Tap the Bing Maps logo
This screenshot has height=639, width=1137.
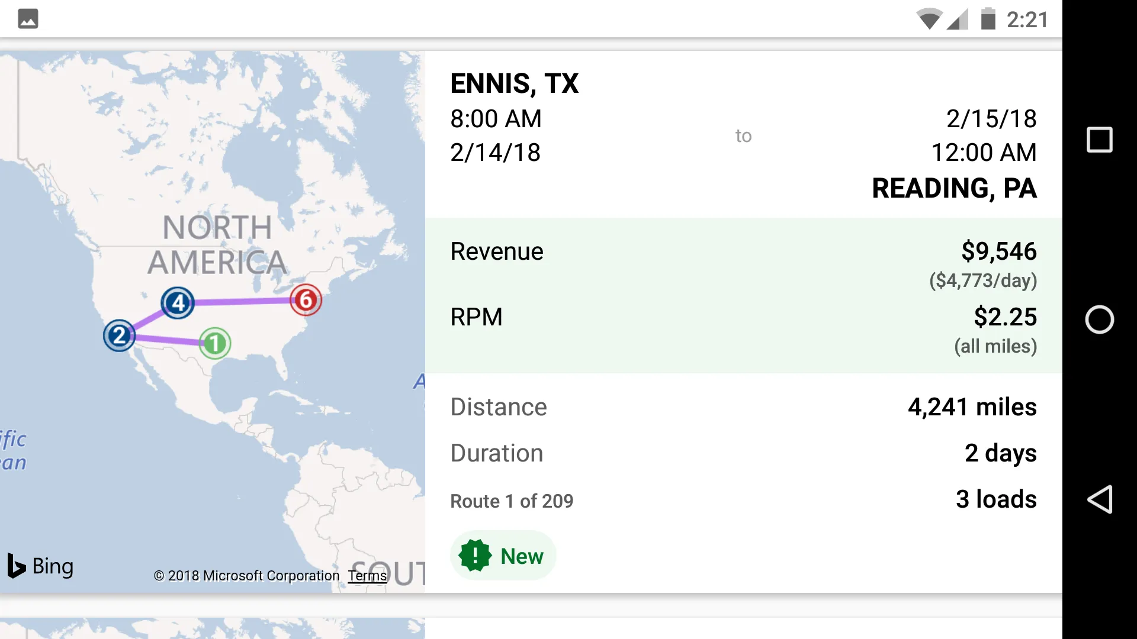[x=39, y=565]
